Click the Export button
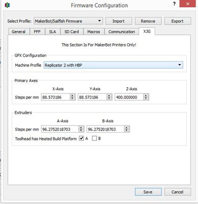The width and height of the screenshot is (198, 204). 178,21
